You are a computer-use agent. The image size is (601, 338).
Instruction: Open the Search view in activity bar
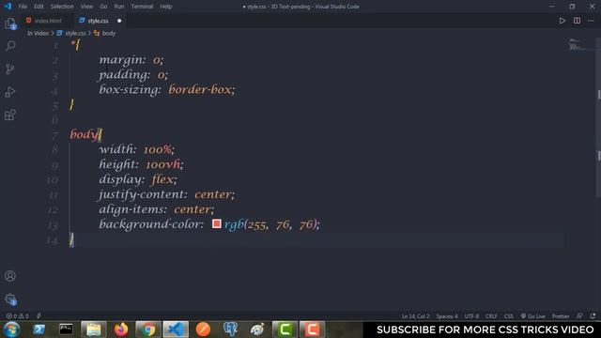[x=10, y=46]
